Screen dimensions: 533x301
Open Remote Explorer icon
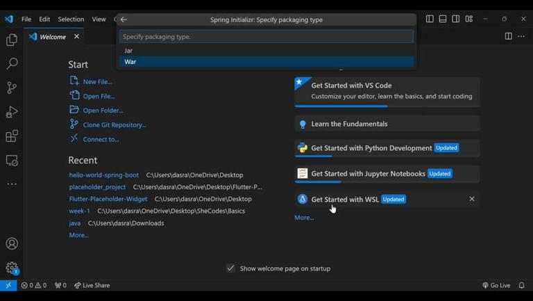pyautogui.click(x=12, y=161)
